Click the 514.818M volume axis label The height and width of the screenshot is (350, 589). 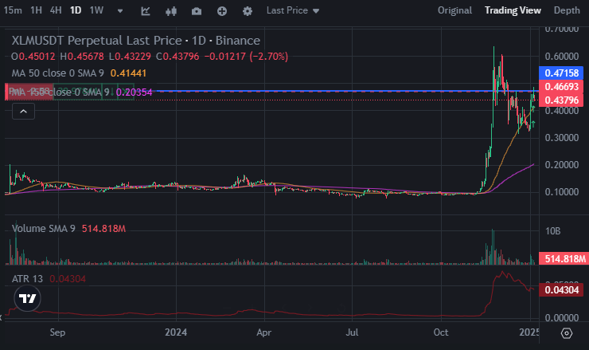(564, 259)
